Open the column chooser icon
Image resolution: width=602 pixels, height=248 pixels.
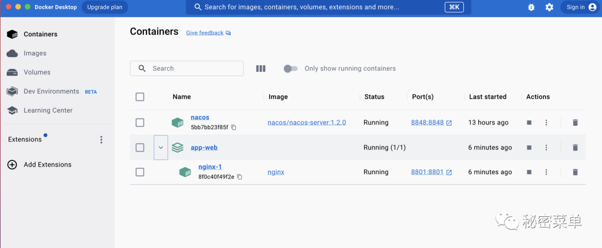pyautogui.click(x=261, y=69)
